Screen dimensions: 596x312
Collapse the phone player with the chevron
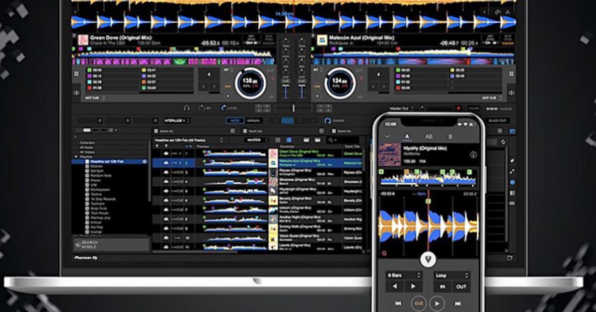[x=387, y=137]
